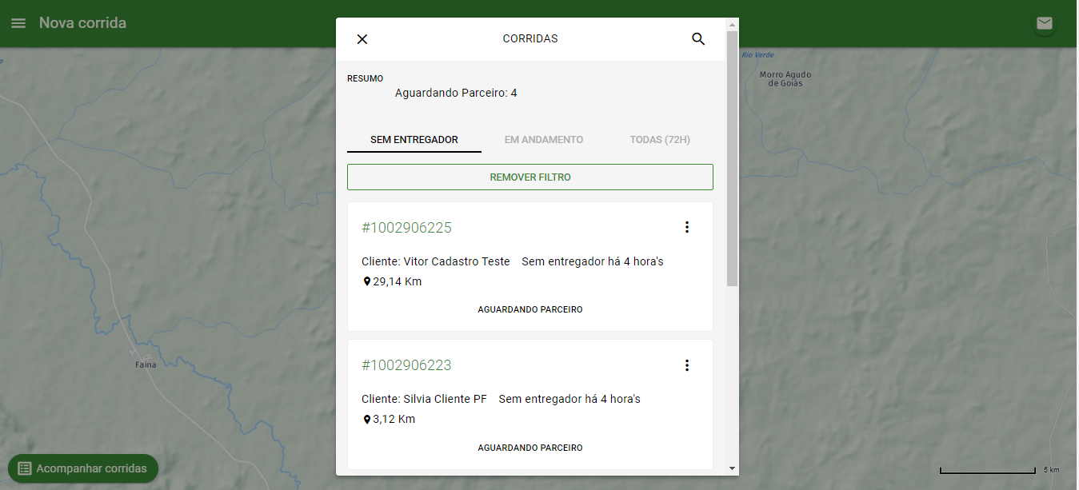Open ride number #1002906223
This screenshot has width=1079, height=490.
pyautogui.click(x=406, y=365)
